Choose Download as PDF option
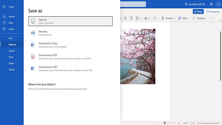This screenshot has width=222, height=125. click(70, 57)
